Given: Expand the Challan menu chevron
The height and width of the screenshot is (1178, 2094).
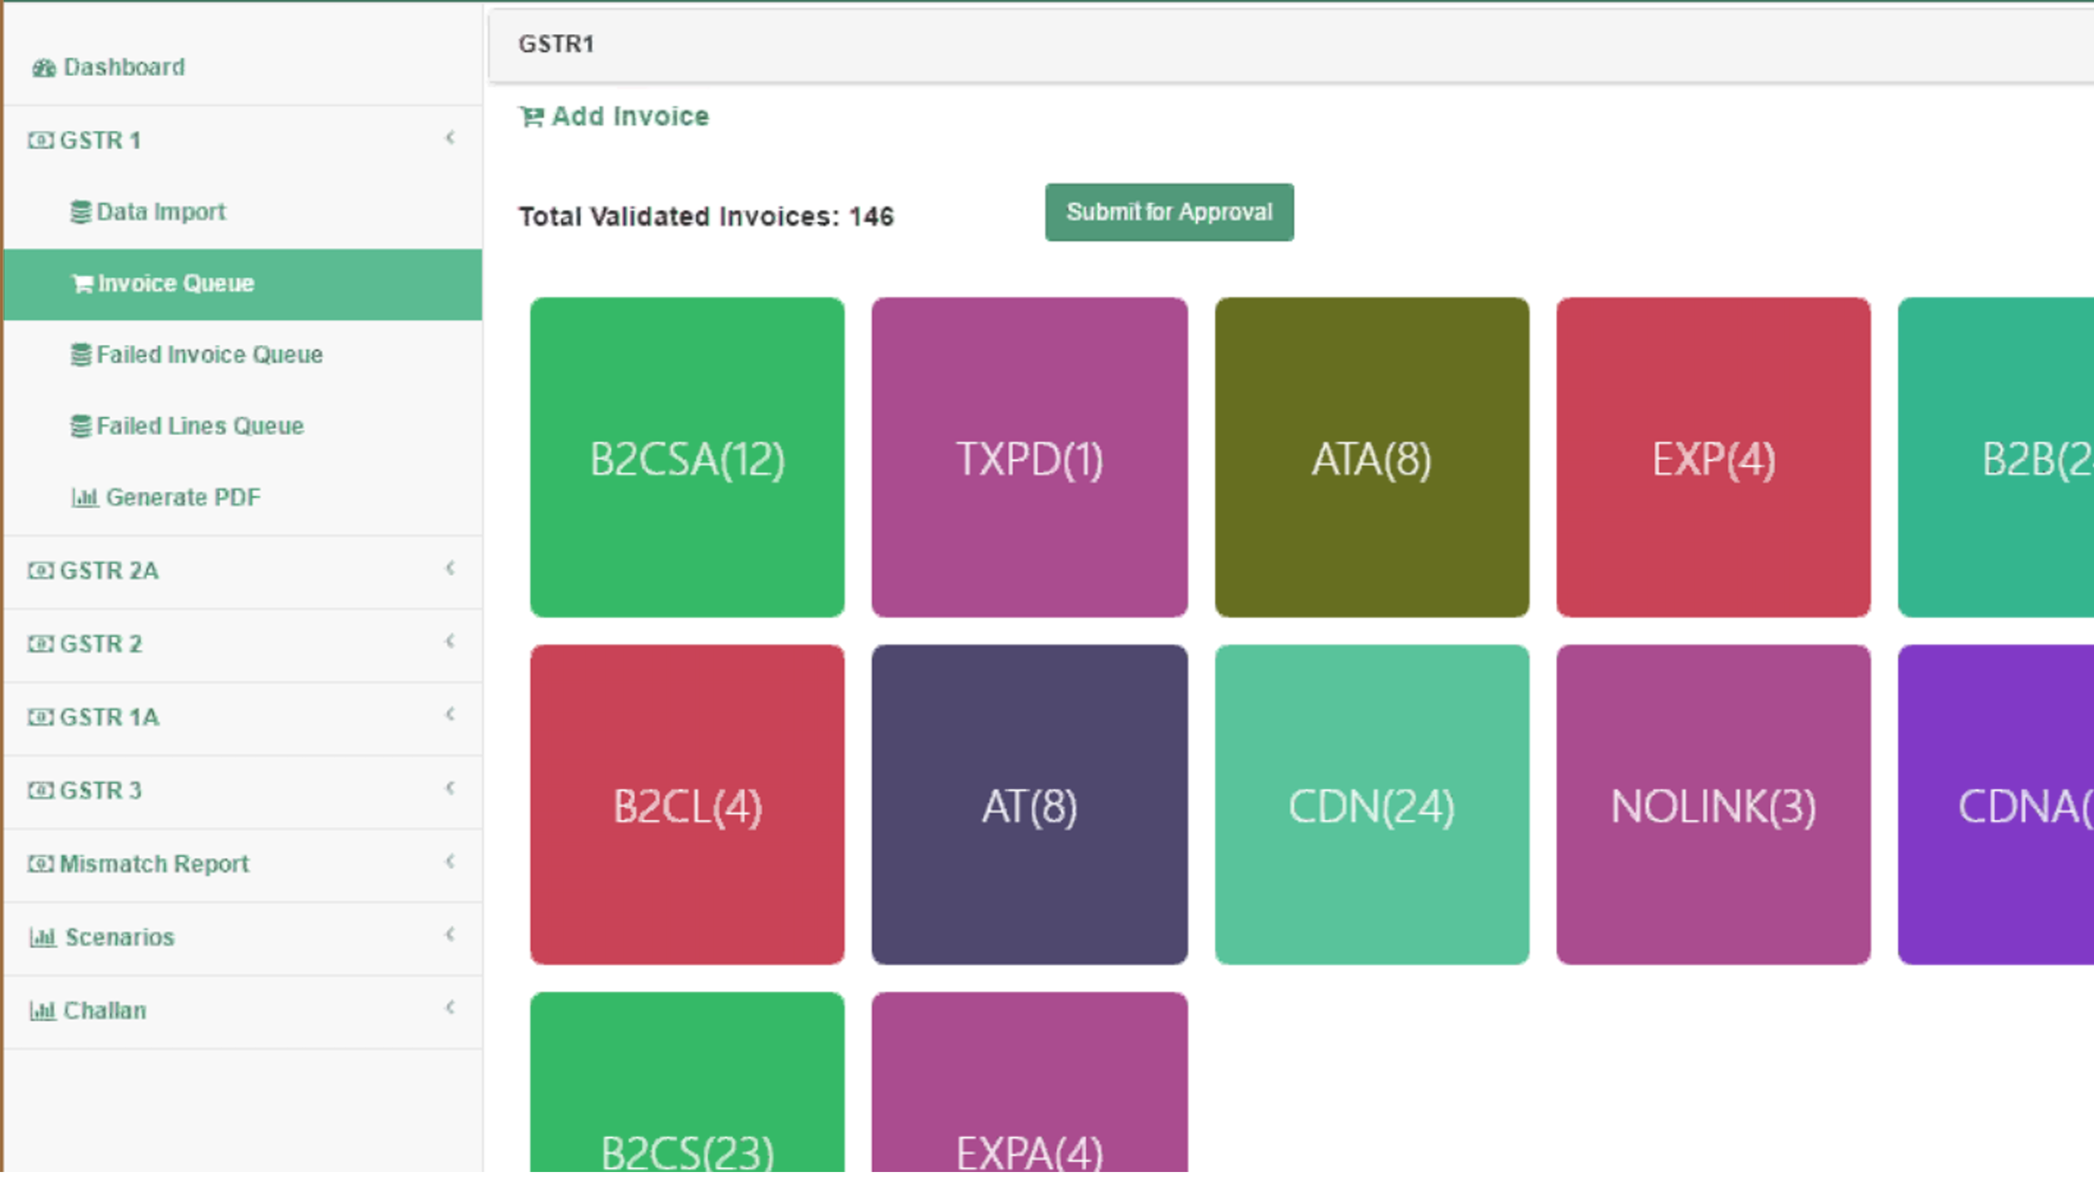Looking at the screenshot, I should click(450, 1007).
